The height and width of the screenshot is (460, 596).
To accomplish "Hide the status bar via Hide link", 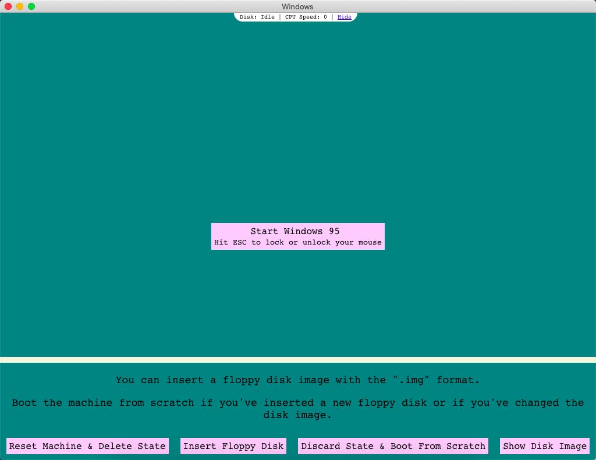I will 345,17.
